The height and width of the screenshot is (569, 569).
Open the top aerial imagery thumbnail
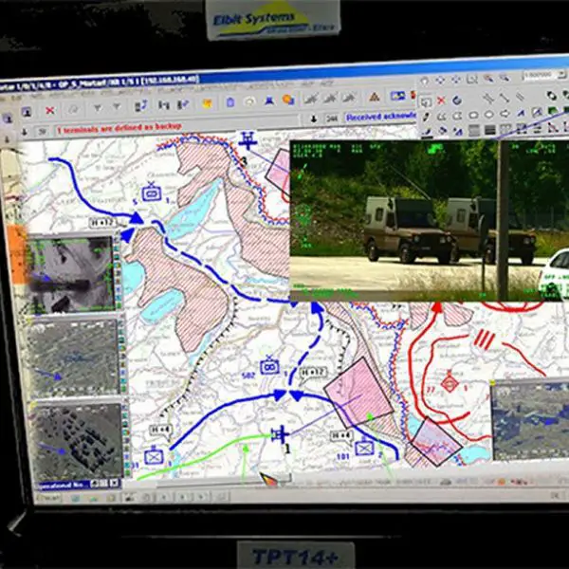[73, 274]
